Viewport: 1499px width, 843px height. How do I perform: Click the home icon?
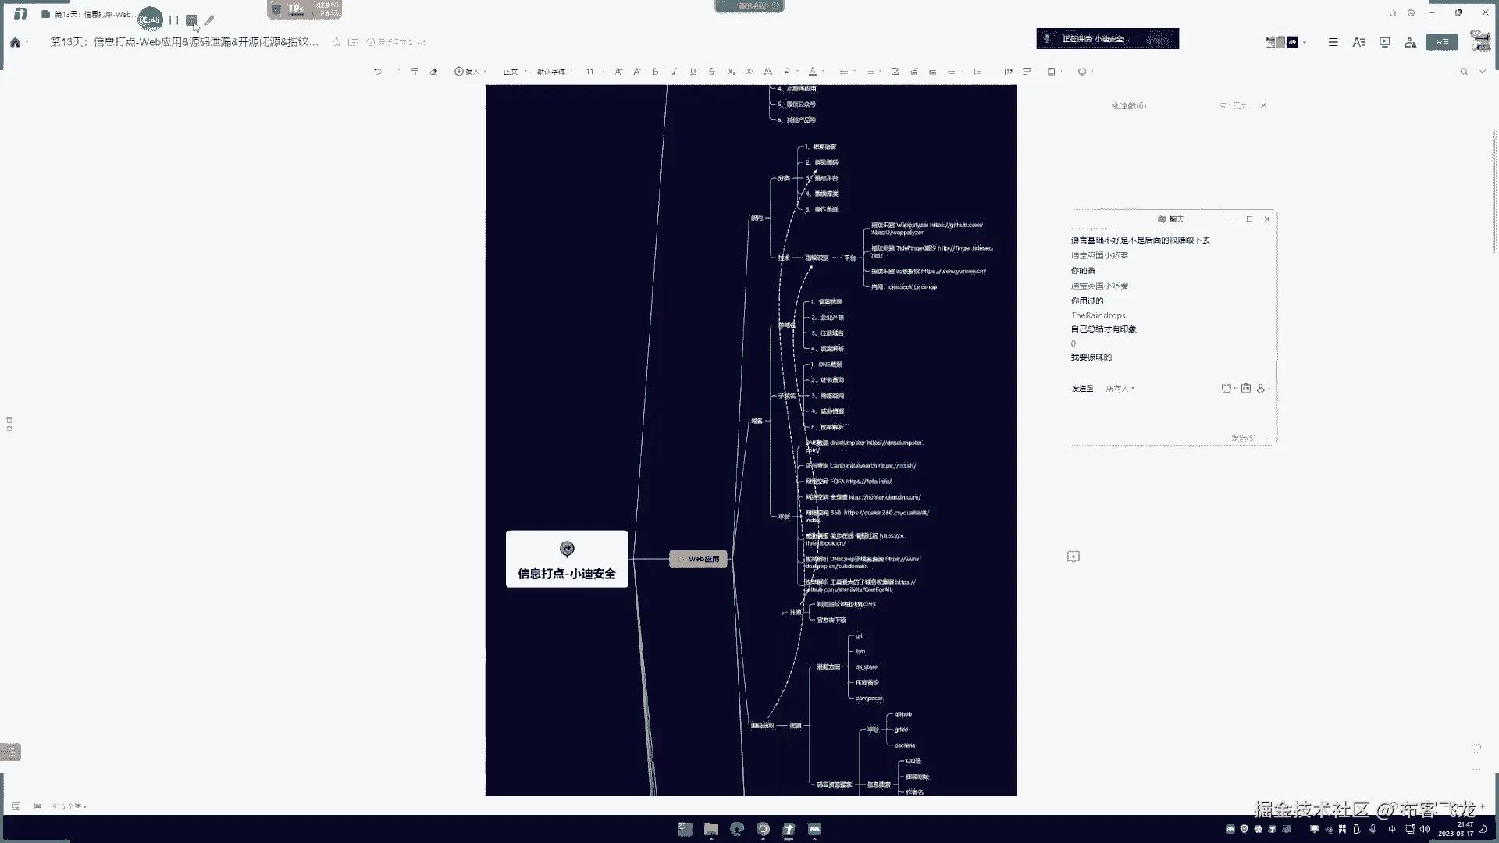[x=15, y=42]
